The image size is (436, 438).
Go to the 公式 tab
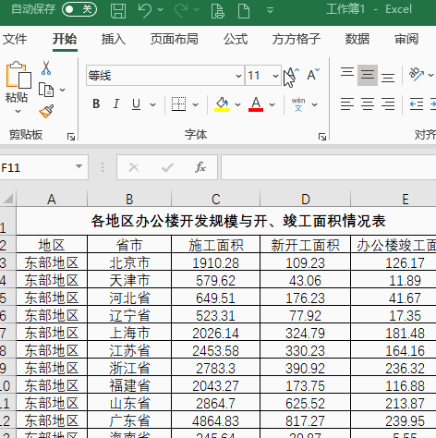click(x=236, y=39)
